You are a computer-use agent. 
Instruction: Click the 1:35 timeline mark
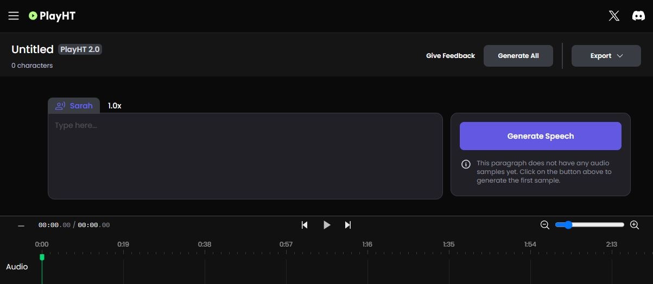[x=449, y=244]
